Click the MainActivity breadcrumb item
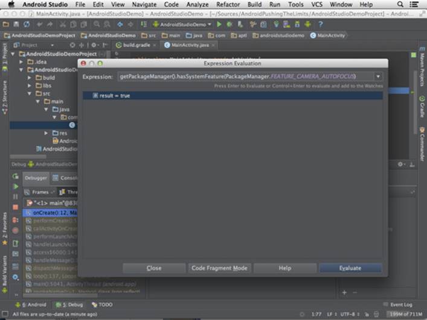This screenshot has height=320, width=427. [328, 36]
